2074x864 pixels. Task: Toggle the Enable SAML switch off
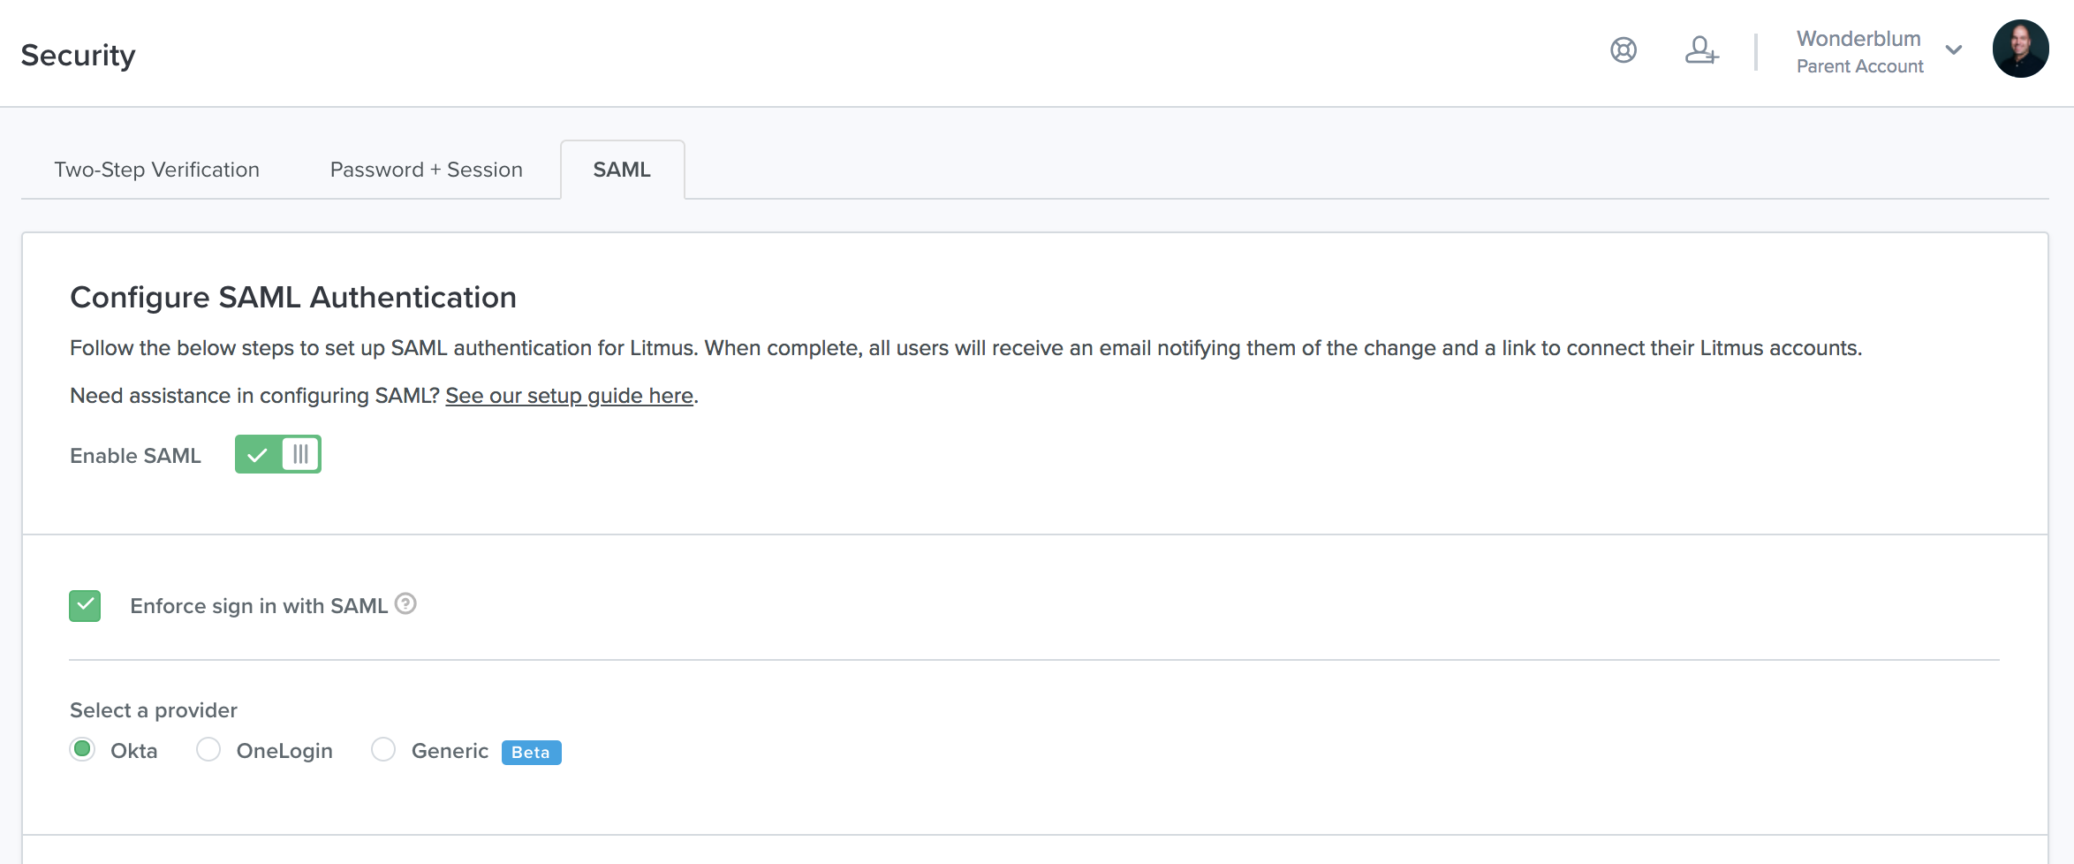coord(278,455)
